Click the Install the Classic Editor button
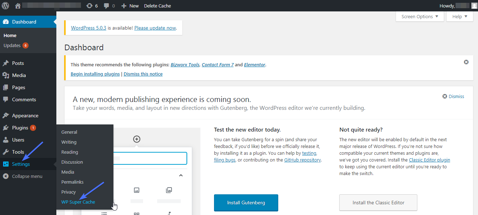Image resolution: width=478 pixels, height=215 pixels. point(378,203)
